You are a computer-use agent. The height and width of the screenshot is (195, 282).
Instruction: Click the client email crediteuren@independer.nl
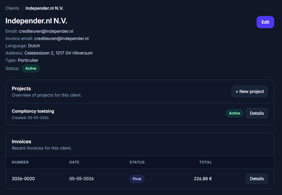[x=46, y=31]
